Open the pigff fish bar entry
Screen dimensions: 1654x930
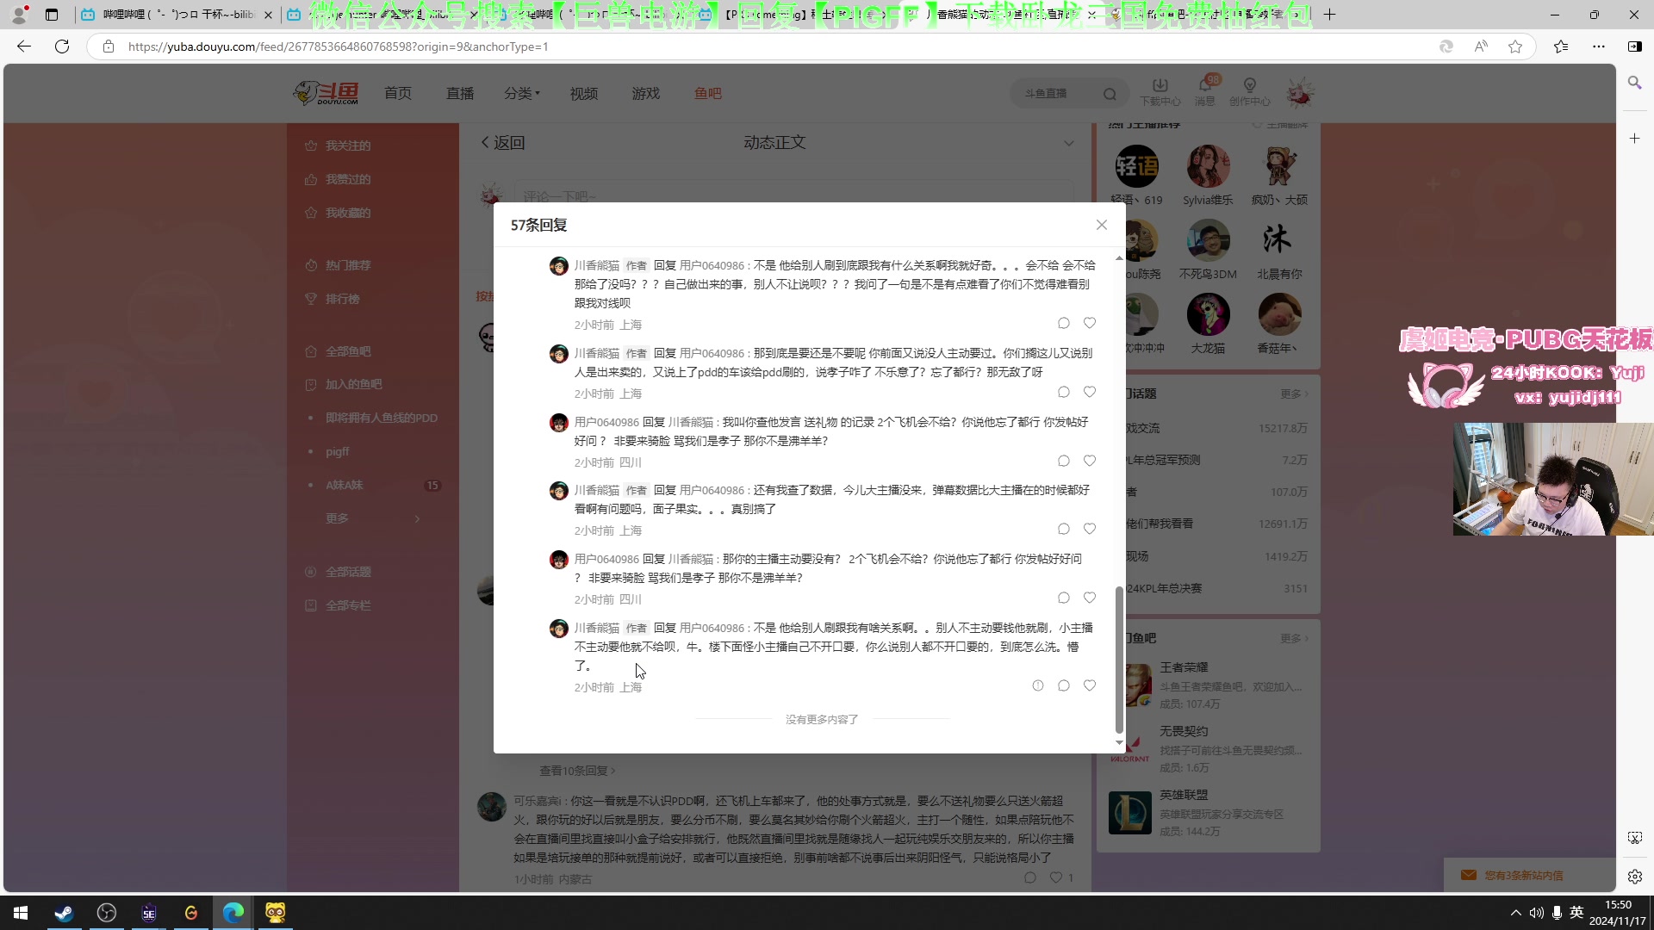337,451
